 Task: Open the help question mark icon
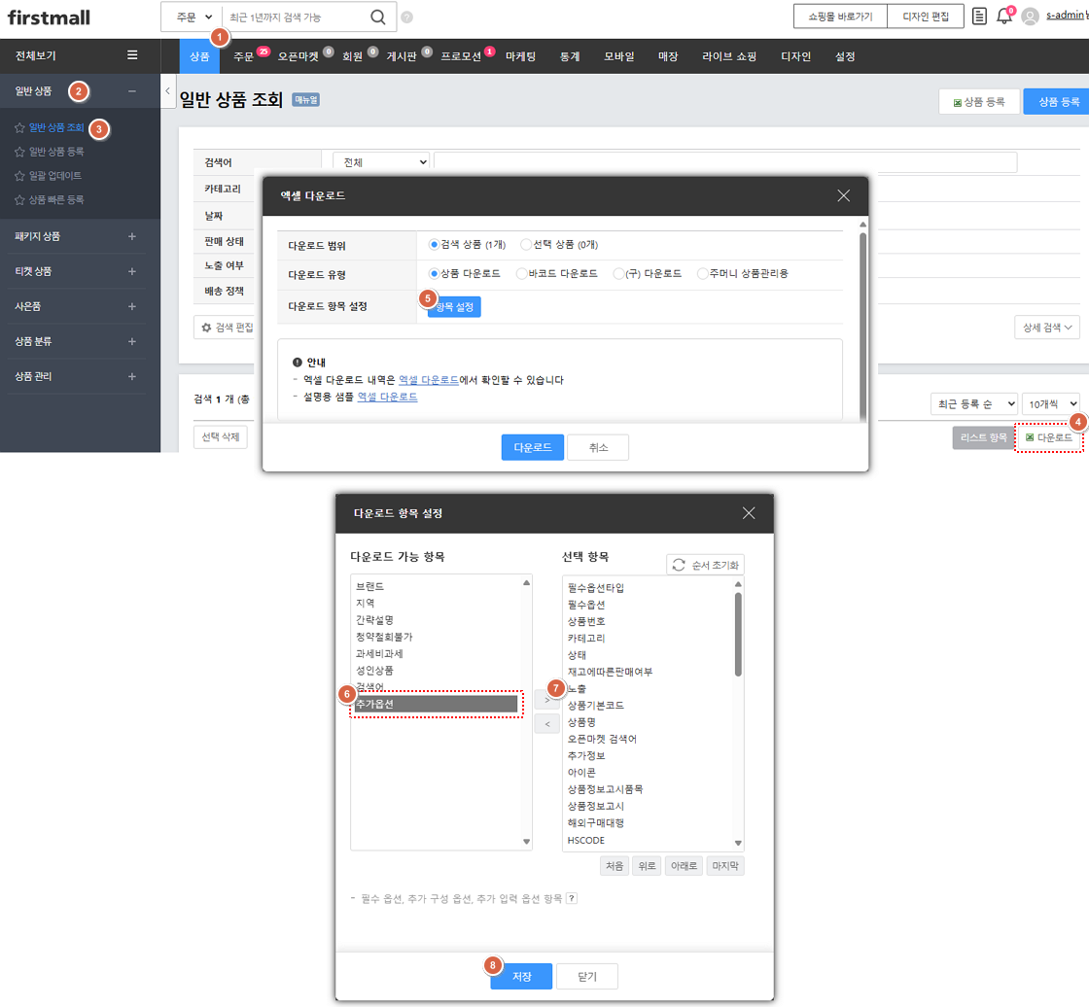point(407,17)
